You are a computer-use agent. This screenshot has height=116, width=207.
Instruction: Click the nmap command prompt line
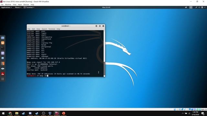tap(38, 76)
